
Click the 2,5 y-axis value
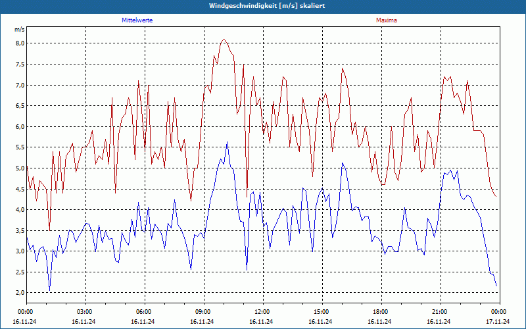(x=20, y=272)
